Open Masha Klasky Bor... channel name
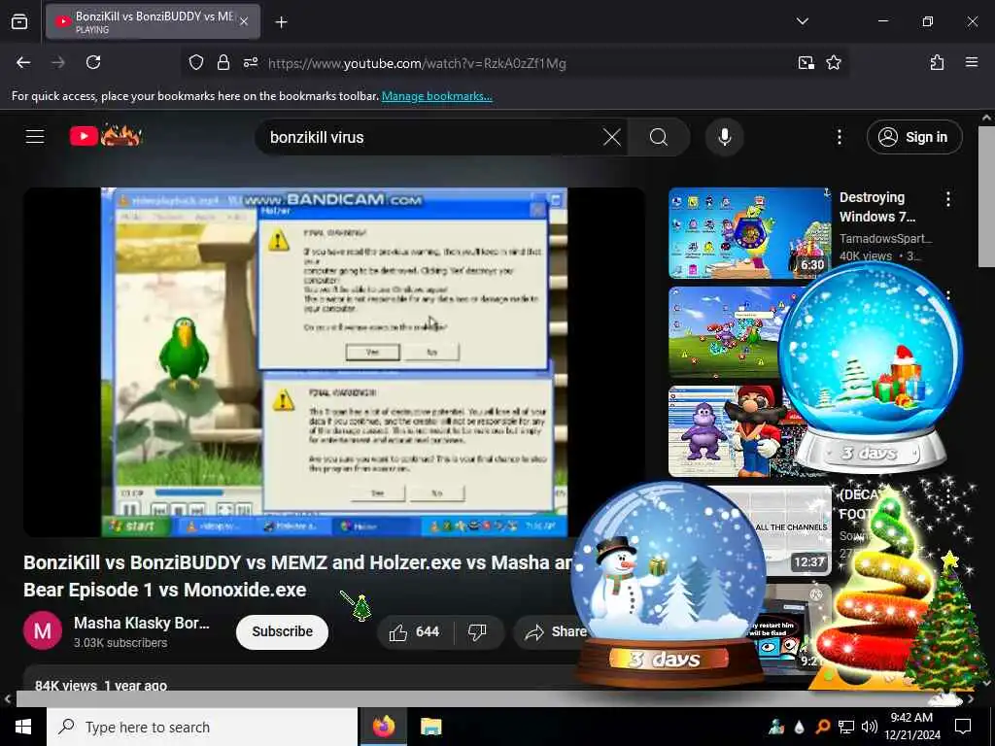The image size is (995, 746). point(142,623)
